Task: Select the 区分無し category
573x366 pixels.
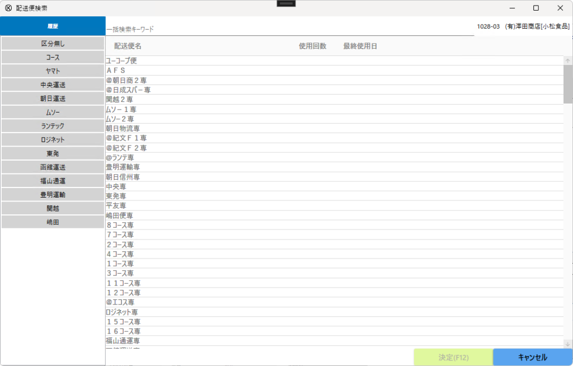Action: click(x=53, y=44)
